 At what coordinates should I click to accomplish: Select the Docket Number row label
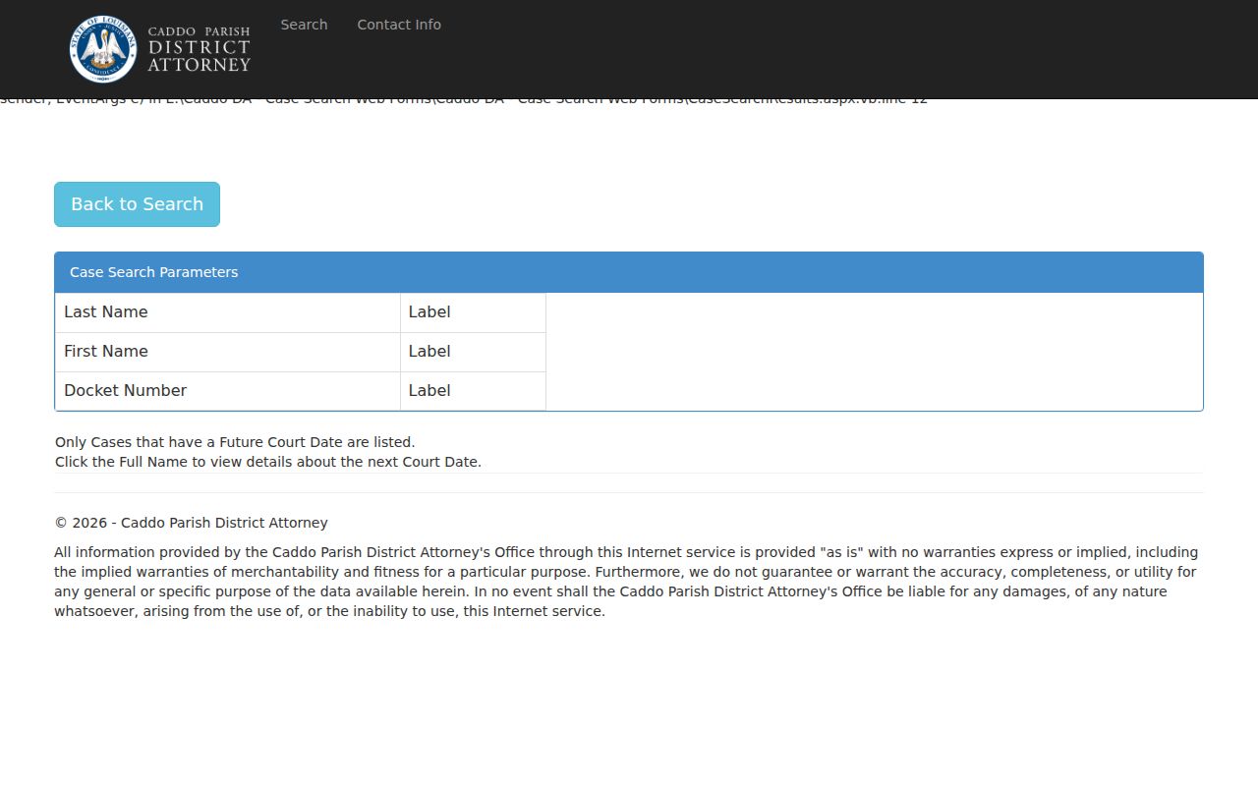coord(125,391)
